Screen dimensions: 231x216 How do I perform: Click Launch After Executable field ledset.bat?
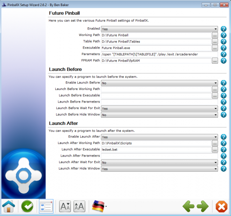(x=156, y=149)
